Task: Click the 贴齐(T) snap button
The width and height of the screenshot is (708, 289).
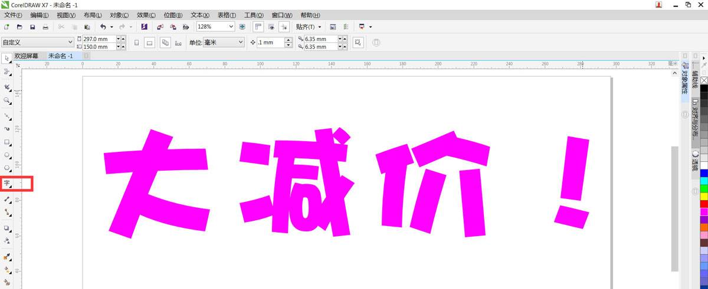Action: click(309, 27)
